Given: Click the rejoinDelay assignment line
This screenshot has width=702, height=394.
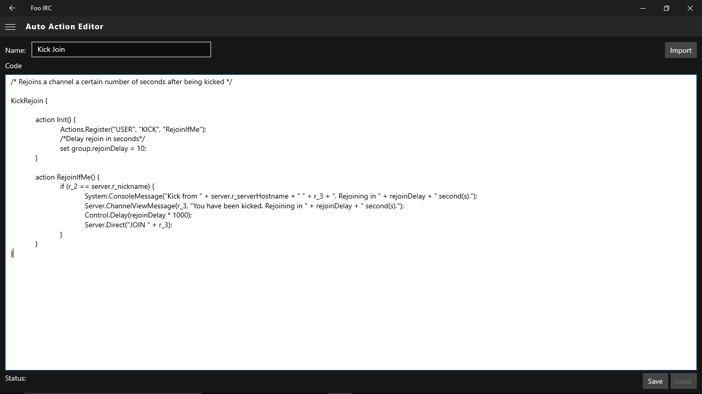Looking at the screenshot, I should [x=103, y=148].
